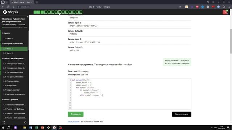Click the course progress bar in sidebar
The width and height of the screenshot is (232, 130).
coord(14,27)
